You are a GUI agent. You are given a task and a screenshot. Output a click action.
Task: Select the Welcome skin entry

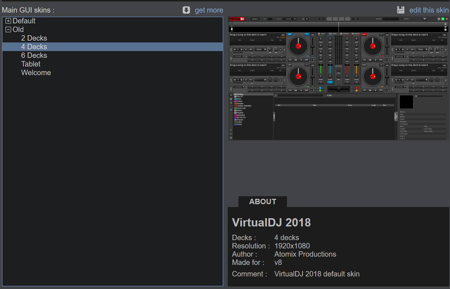click(x=36, y=73)
